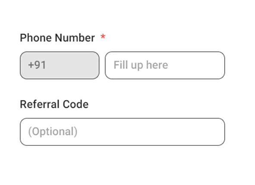
Task: Select the word 'Code' in the label
Action: pos(76,104)
